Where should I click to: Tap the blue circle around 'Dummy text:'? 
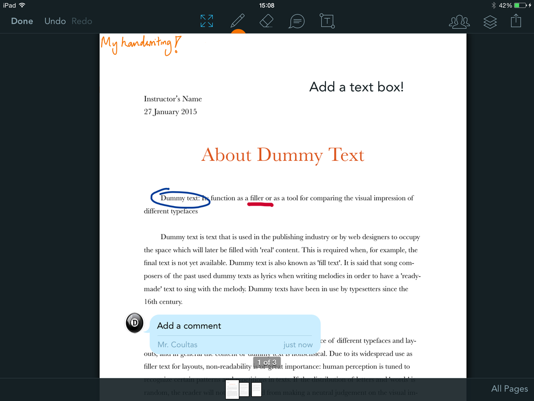[180, 198]
